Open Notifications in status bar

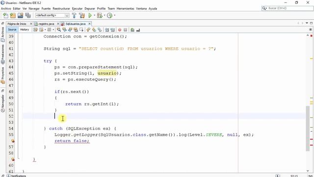tap(16, 176)
